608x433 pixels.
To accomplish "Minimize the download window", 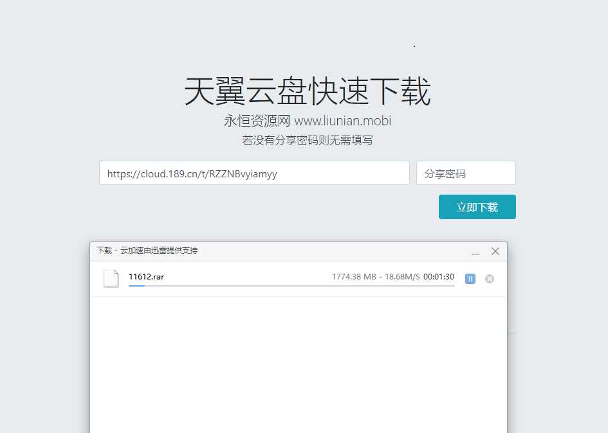I will (475, 251).
